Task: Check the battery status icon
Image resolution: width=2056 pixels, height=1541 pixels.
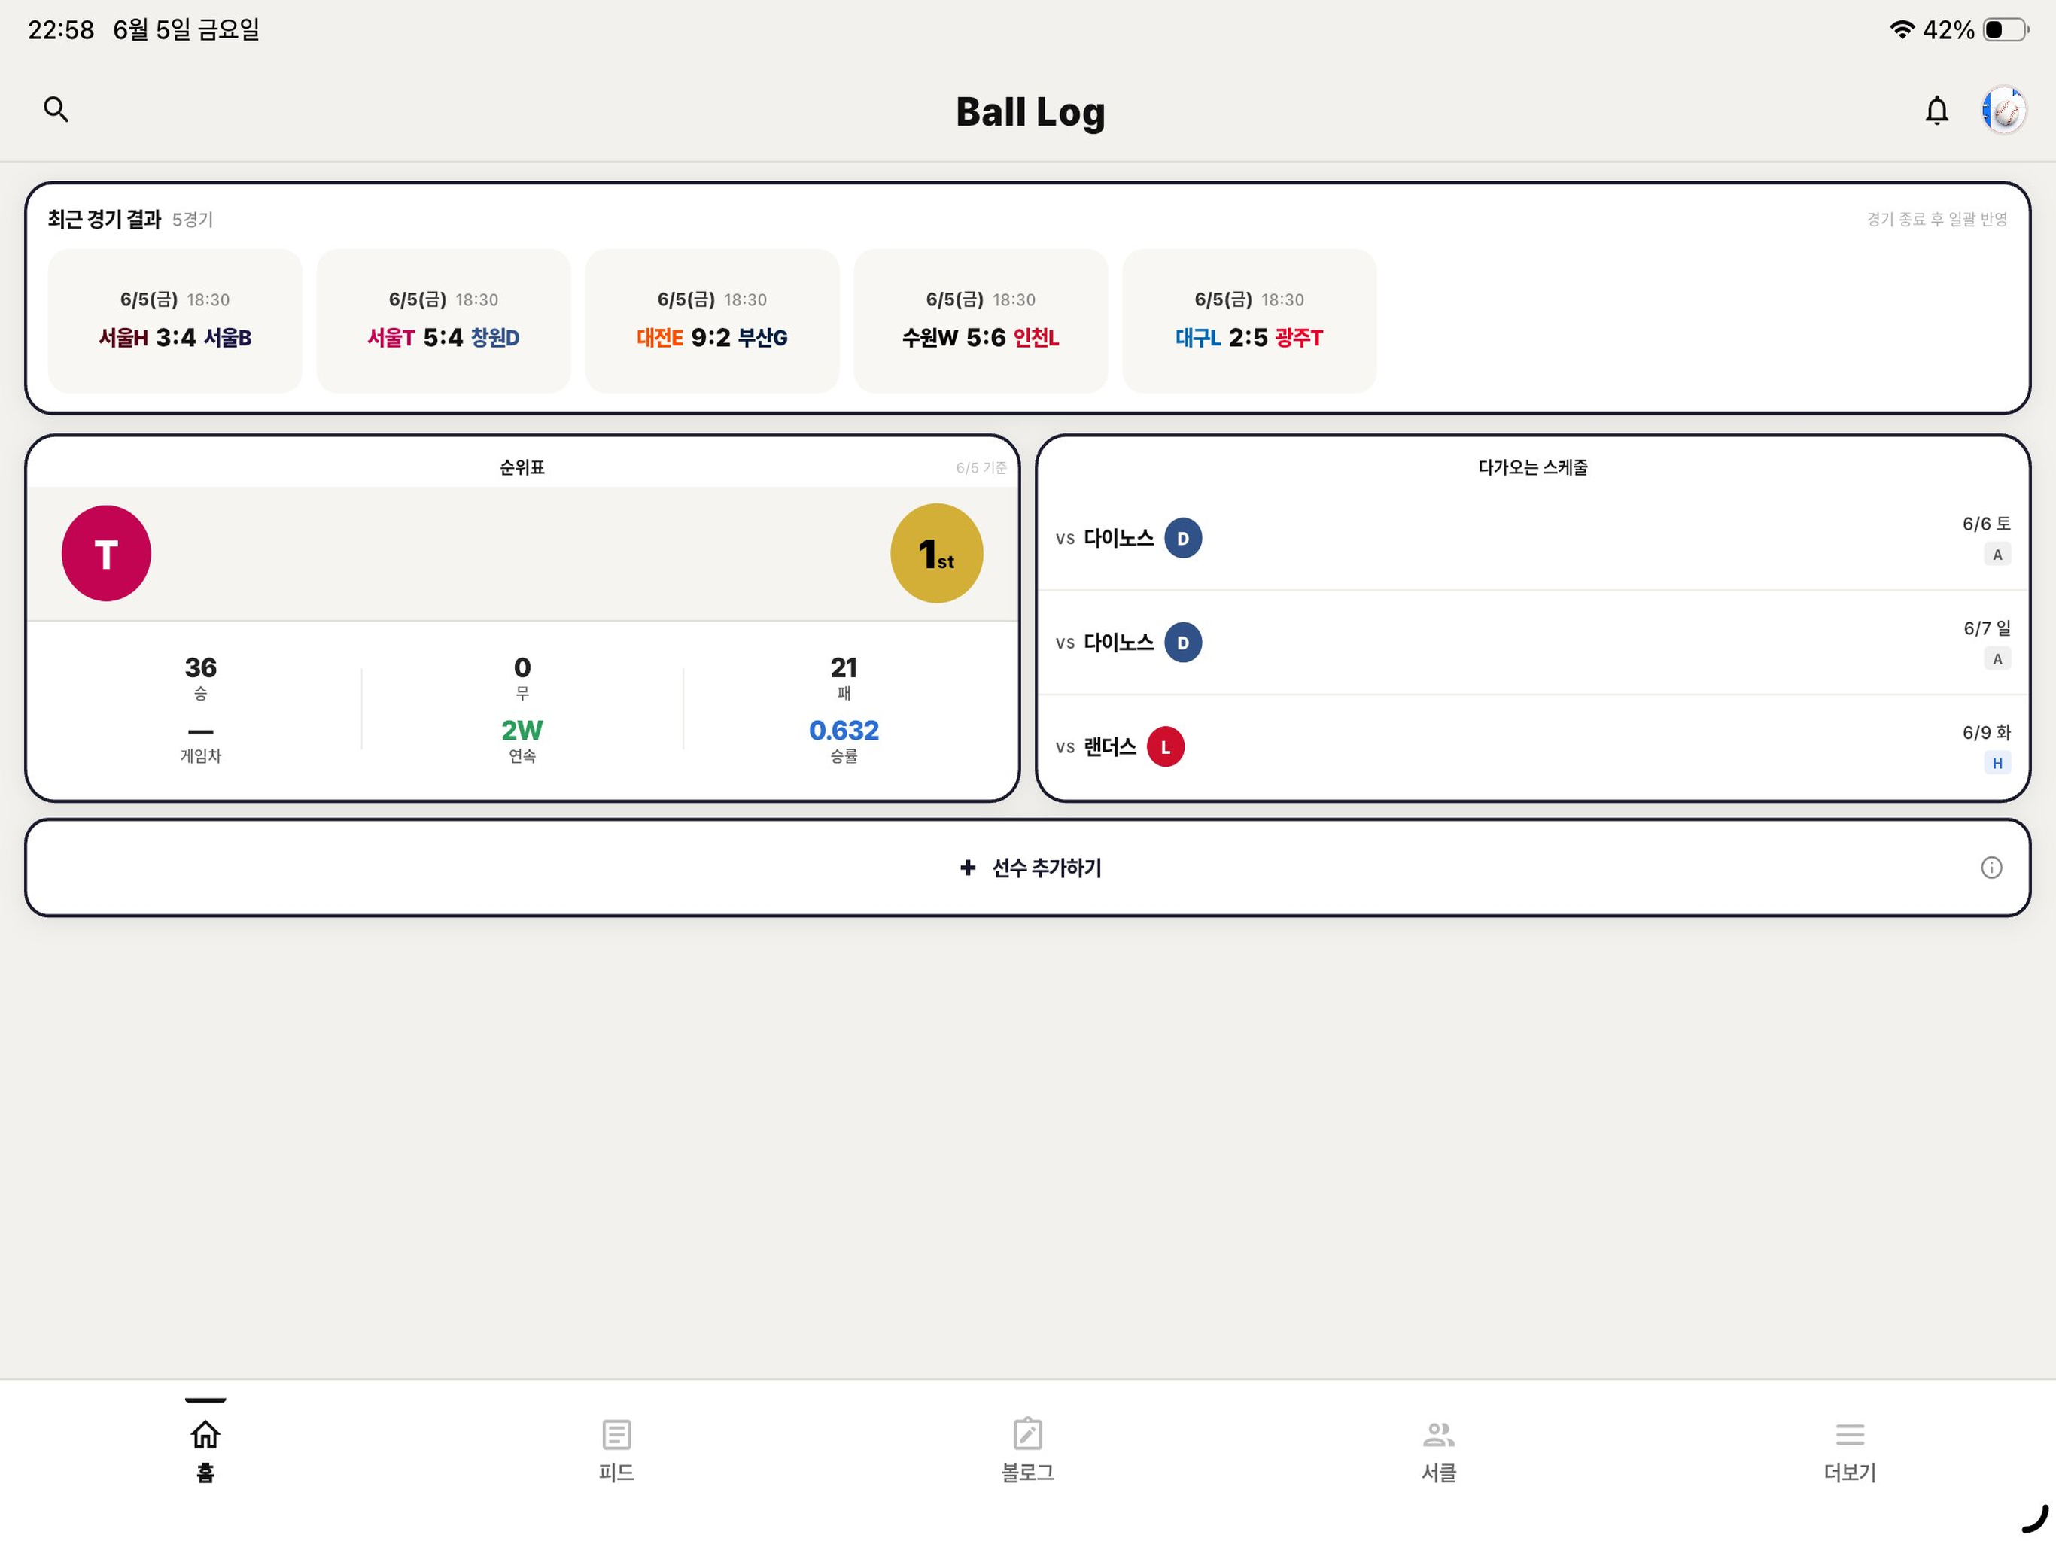Action: [x=2005, y=30]
